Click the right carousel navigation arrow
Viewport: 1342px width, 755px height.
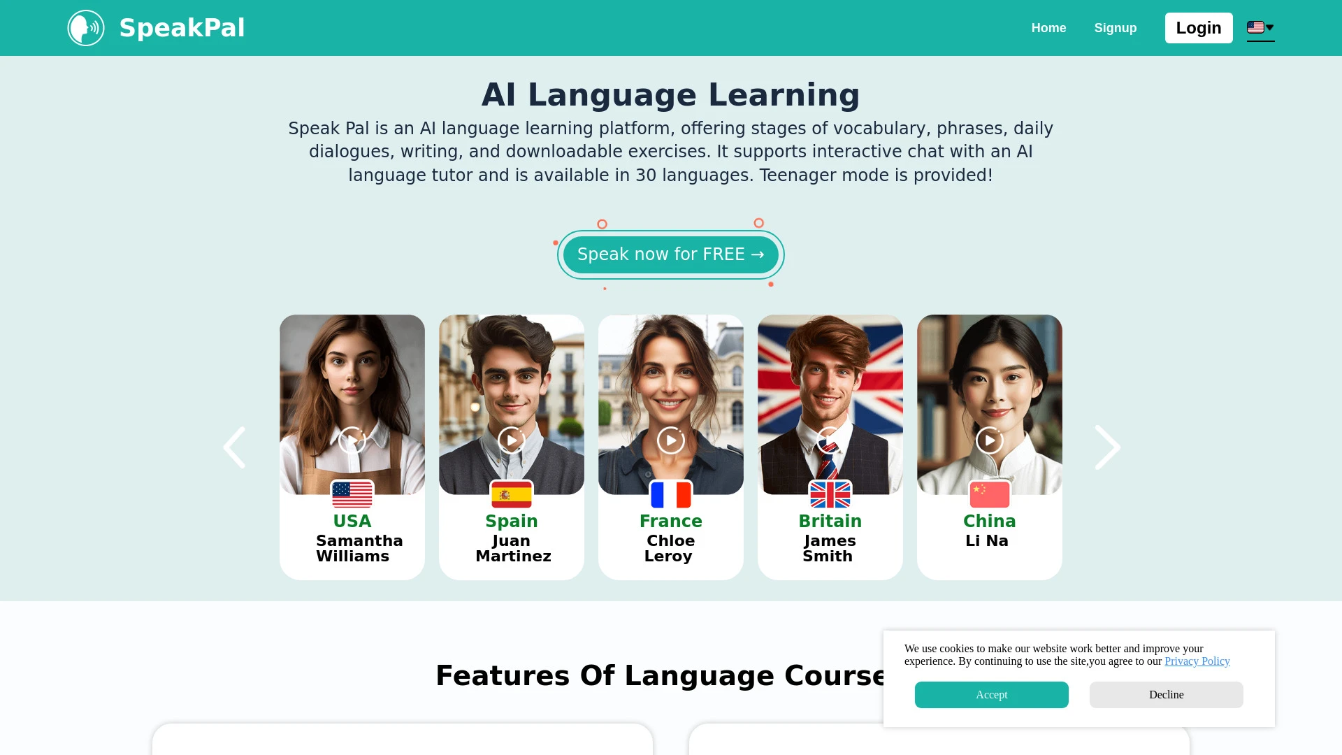pyautogui.click(x=1107, y=447)
